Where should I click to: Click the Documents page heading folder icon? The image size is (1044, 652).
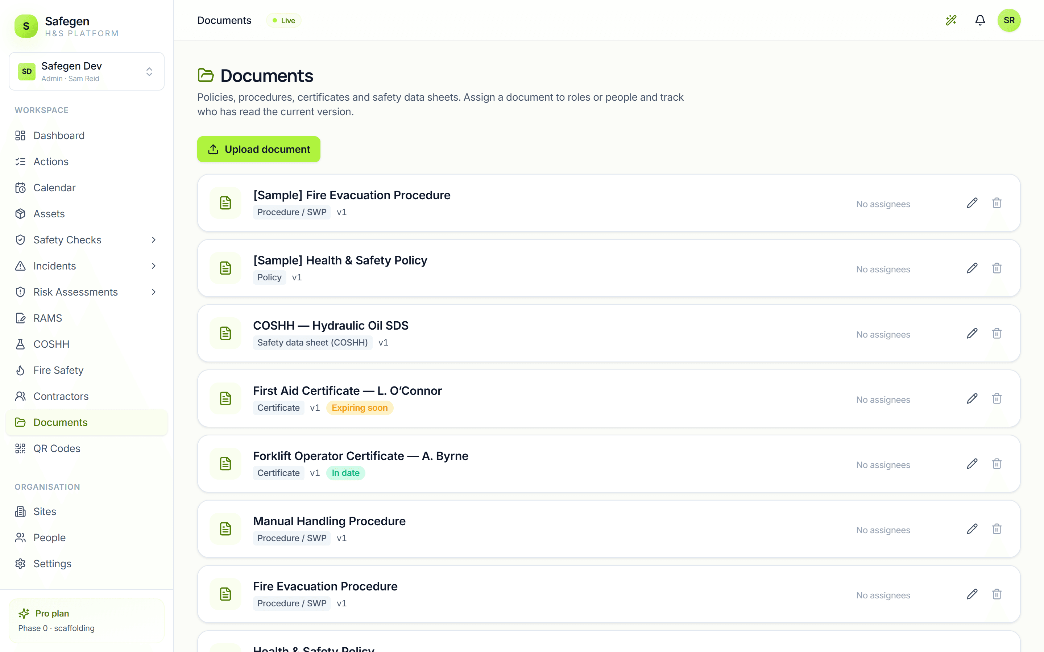[206, 75]
